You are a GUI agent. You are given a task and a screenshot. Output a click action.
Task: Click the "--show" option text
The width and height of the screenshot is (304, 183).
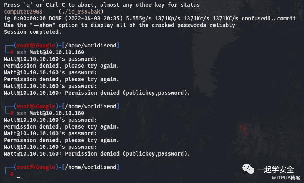[x=42, y=25]
